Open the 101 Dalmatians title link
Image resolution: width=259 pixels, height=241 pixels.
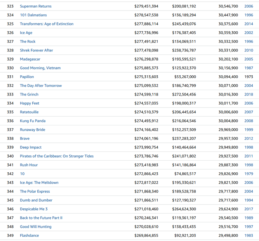(x=33, y=15)
